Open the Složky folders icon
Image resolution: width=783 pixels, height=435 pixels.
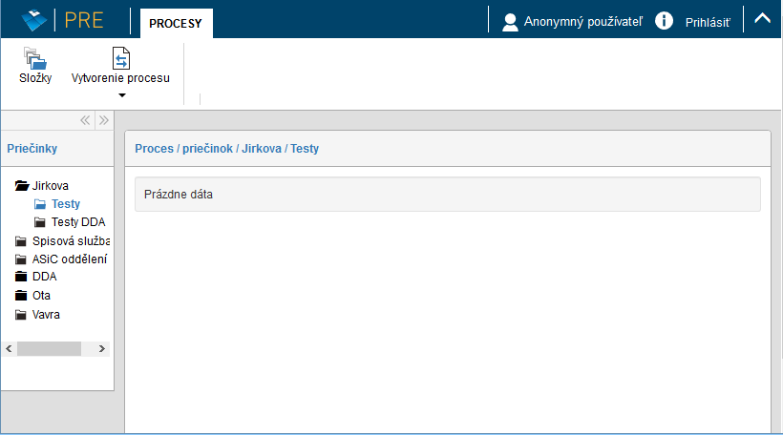(x=35, y=58)
